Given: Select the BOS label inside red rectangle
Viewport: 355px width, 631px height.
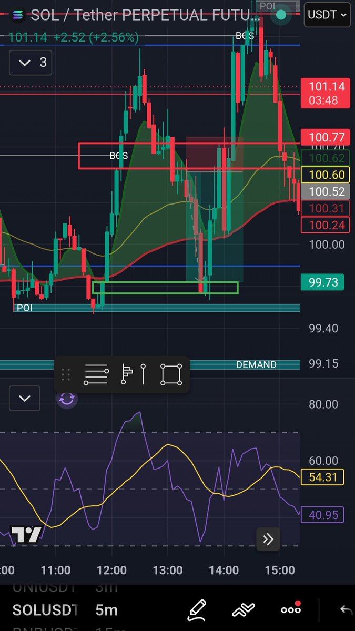Looking at the screenshot, I should (118, 156).
